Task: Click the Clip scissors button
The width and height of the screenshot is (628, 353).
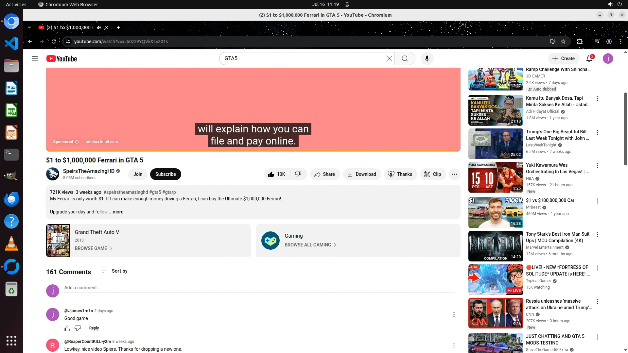Action: pos(432,174)
